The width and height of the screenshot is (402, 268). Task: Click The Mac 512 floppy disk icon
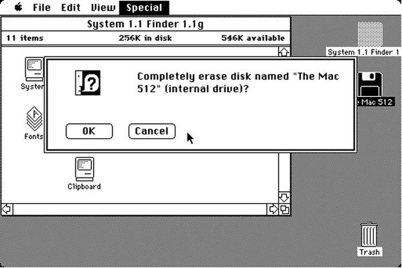click(x=370, y=84)
